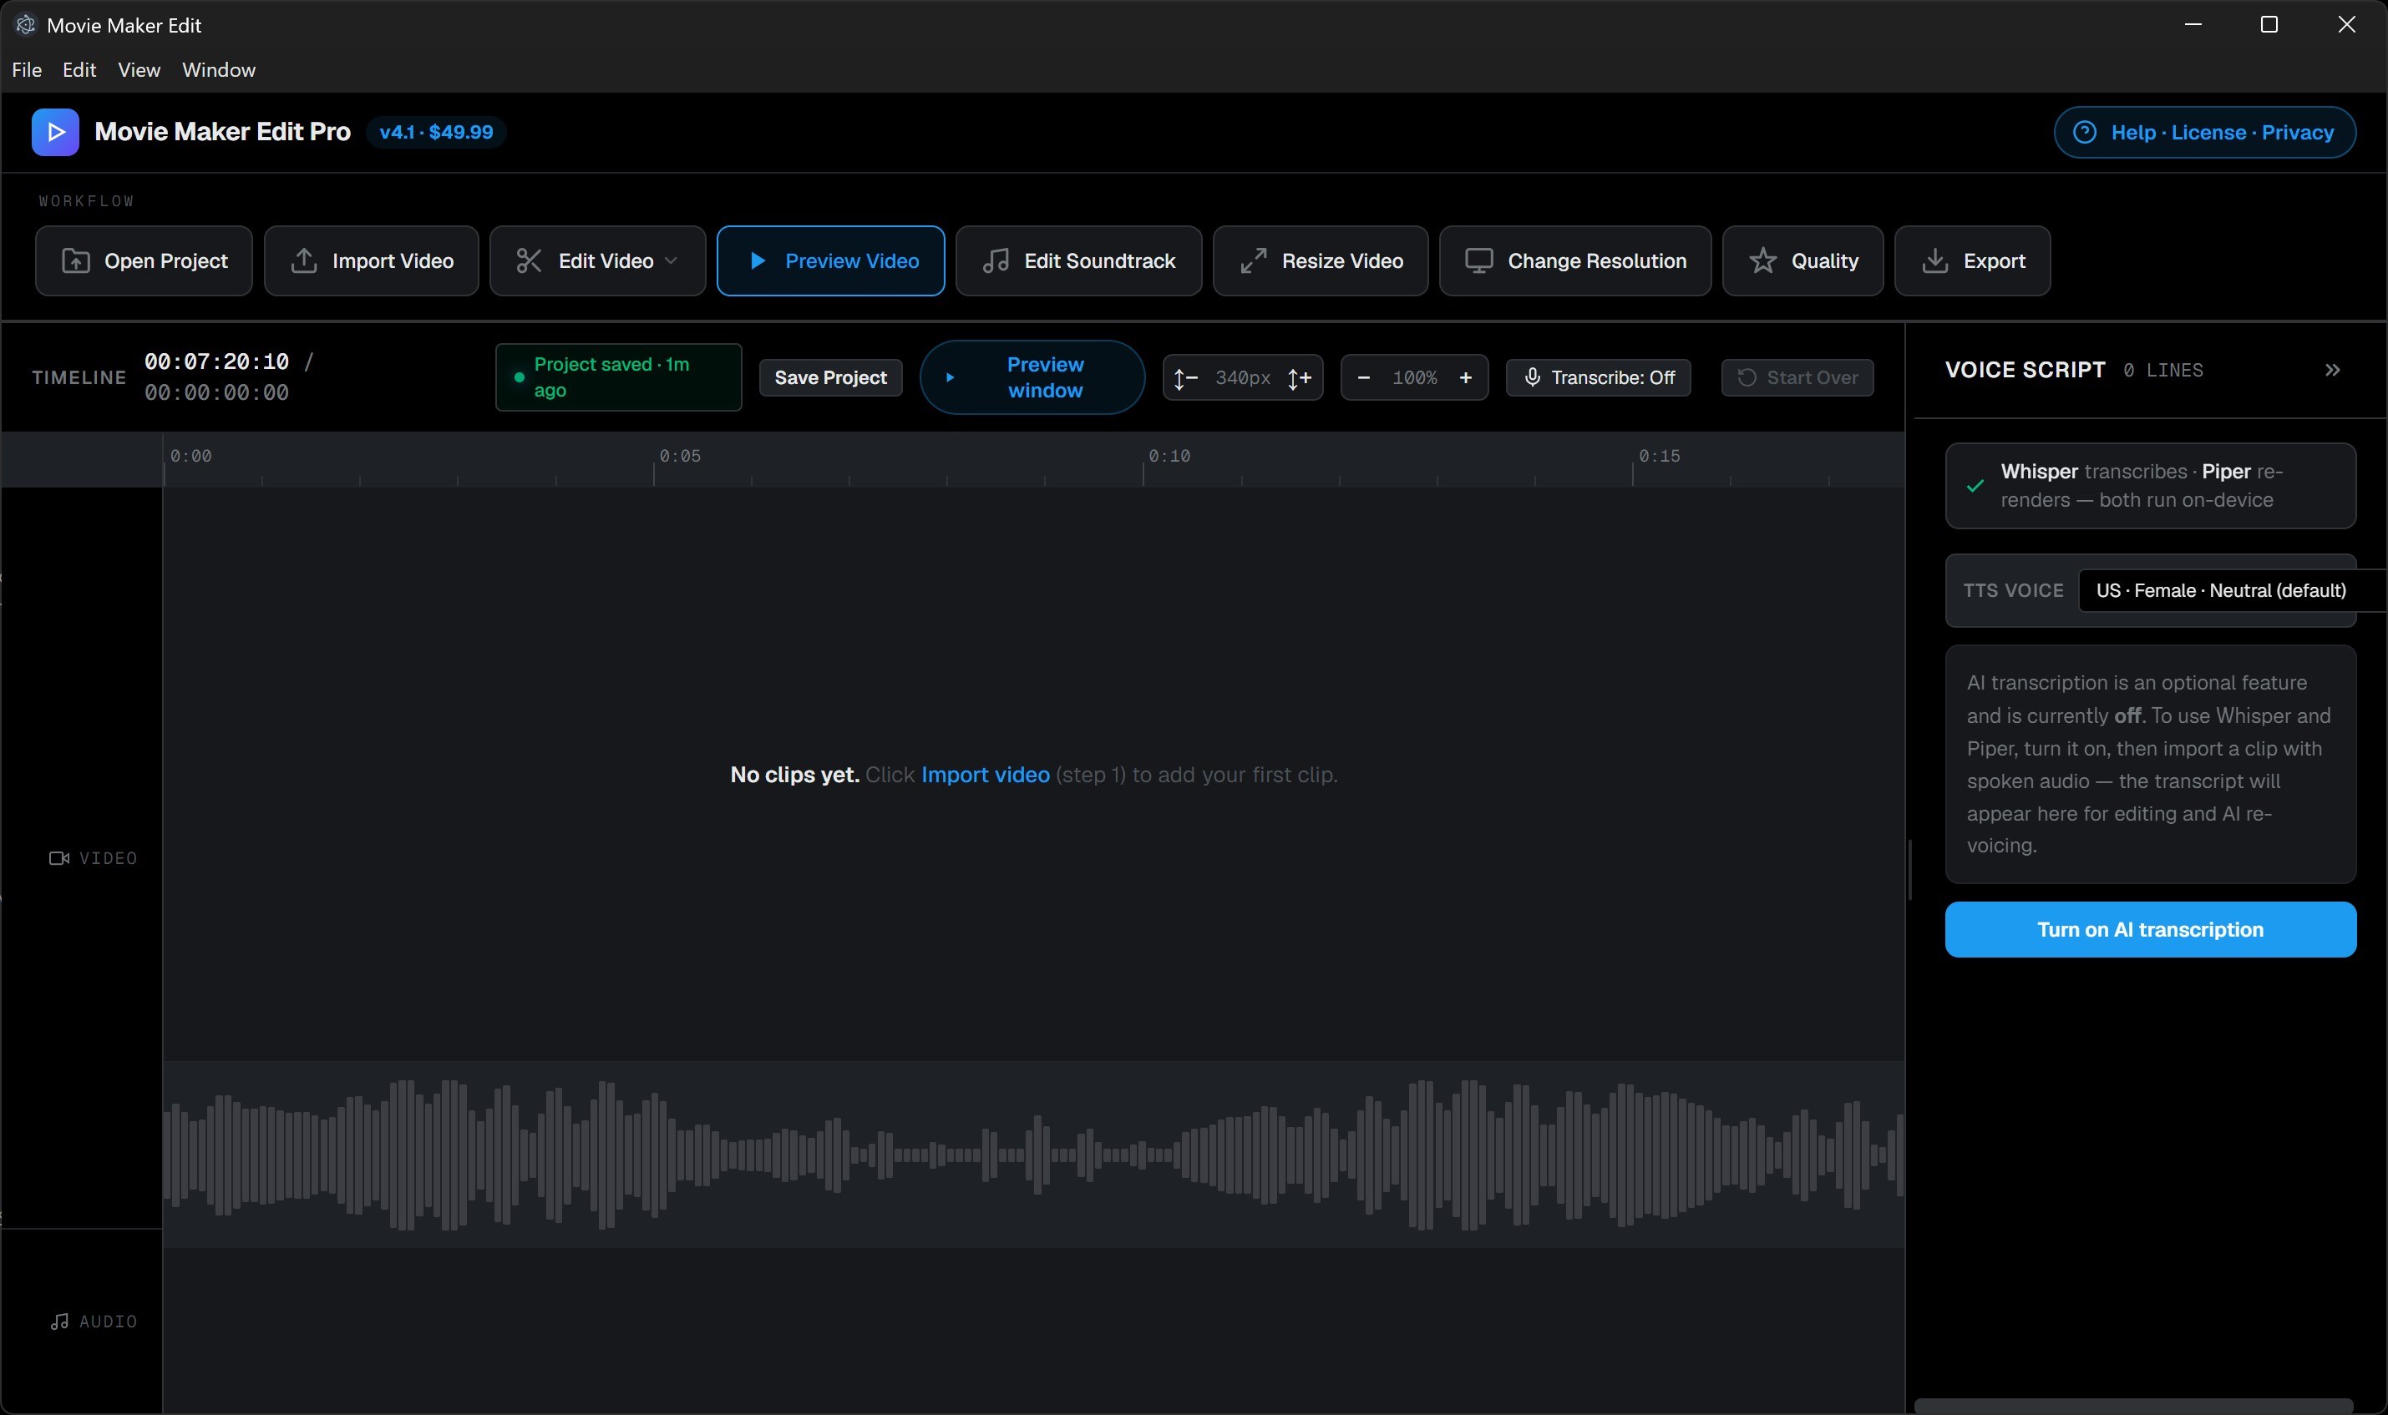Viewport: 2388px width, 1415px height.
Task: Collapse the Voice Script panel chevrons
Action: pos(2332,370)
